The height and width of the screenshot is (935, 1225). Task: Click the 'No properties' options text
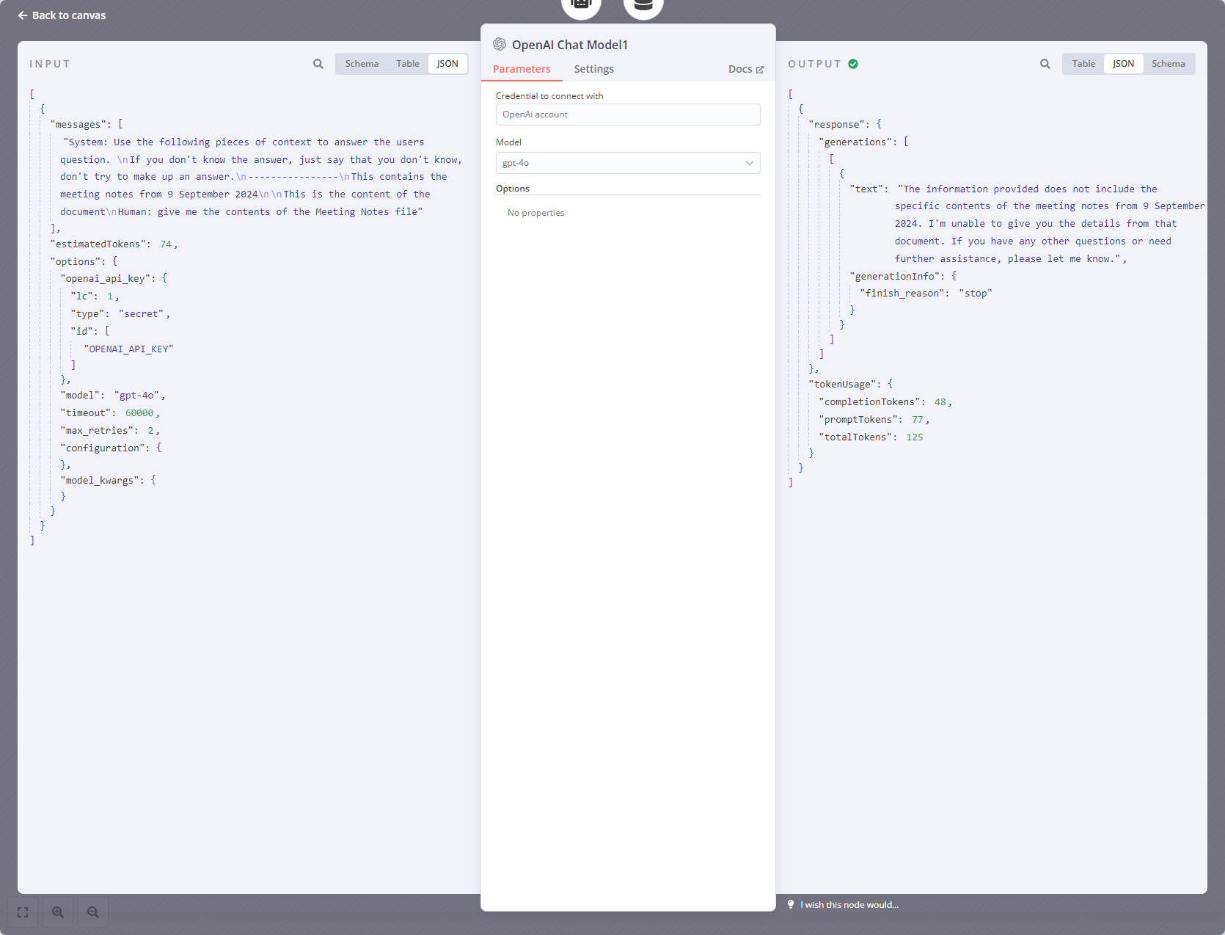pyautogui.click(x=536, y=213)
